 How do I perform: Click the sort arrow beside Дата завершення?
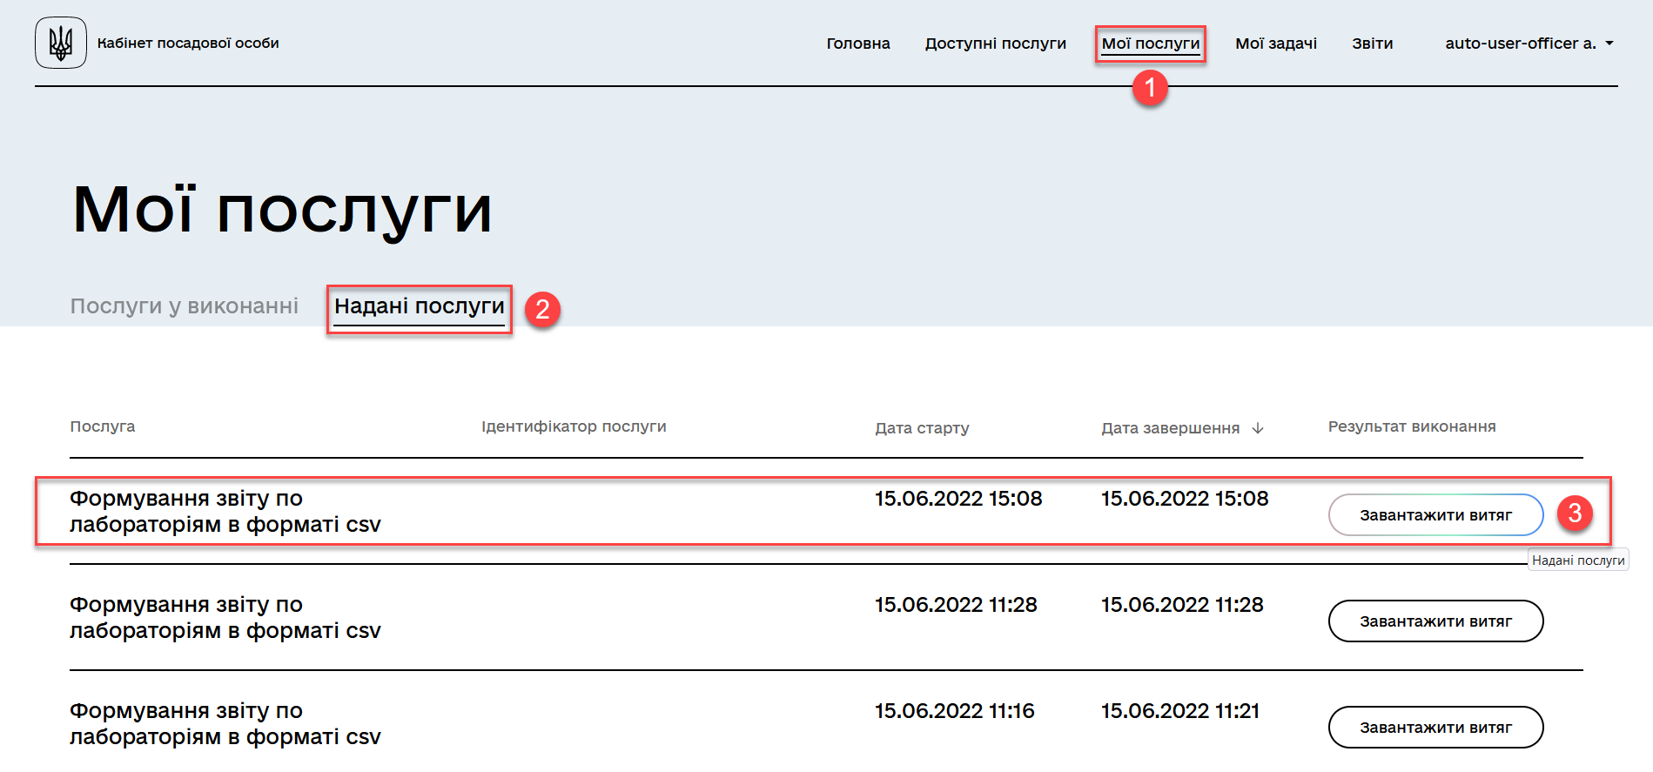(1257, 428)
